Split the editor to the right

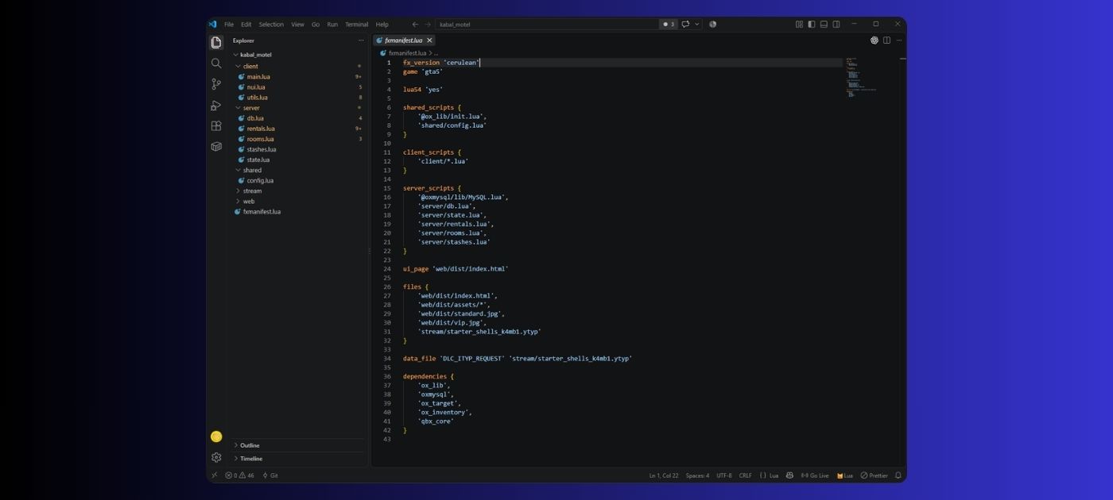pos(886,40)
